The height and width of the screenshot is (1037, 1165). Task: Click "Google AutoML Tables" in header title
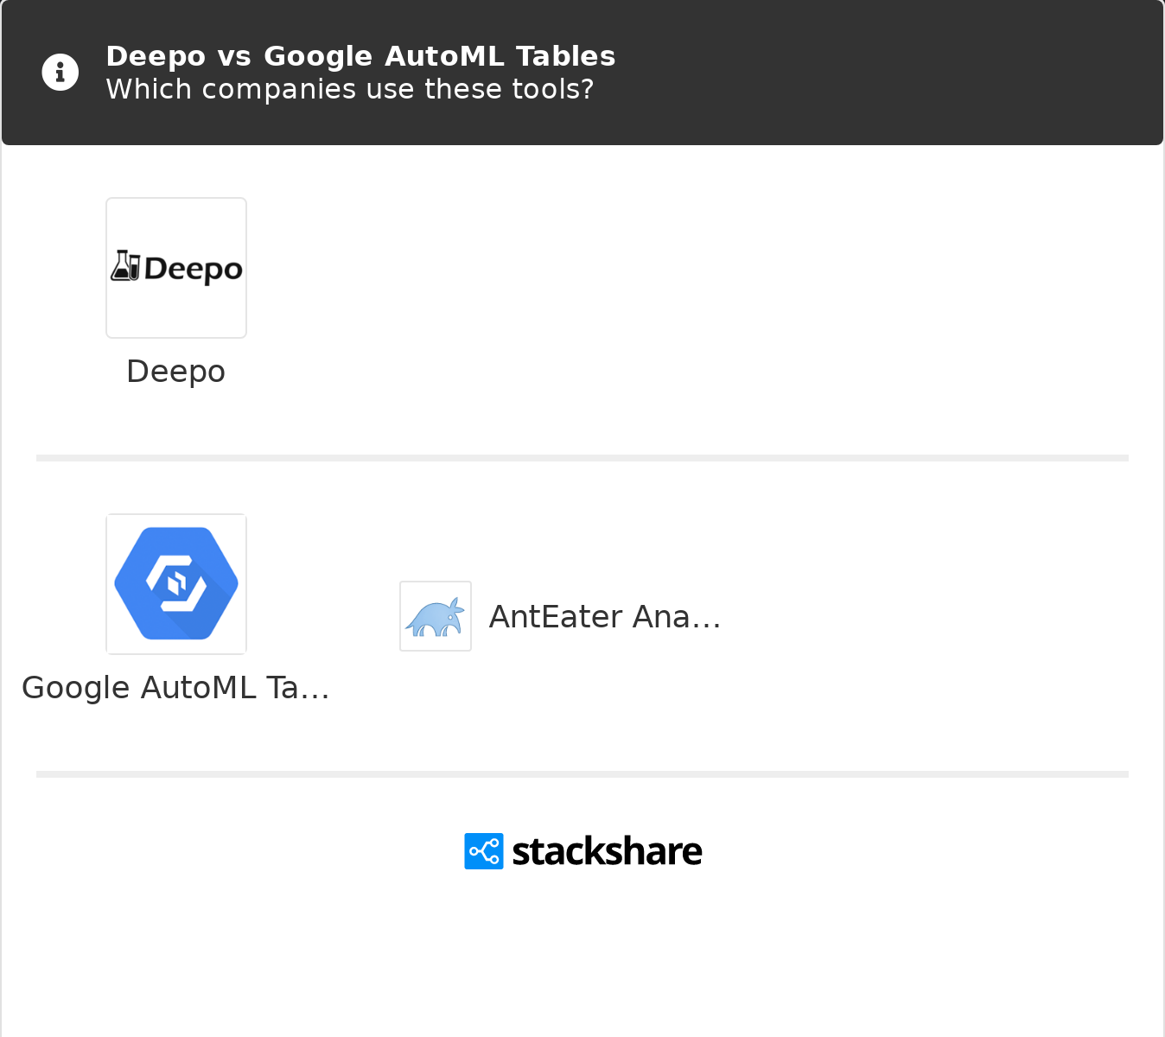tap(439, 56)
